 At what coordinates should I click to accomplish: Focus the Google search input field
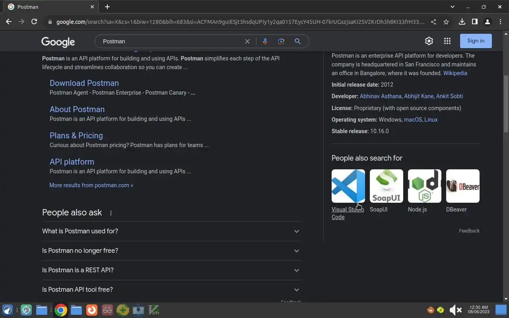tap(171, 41)
